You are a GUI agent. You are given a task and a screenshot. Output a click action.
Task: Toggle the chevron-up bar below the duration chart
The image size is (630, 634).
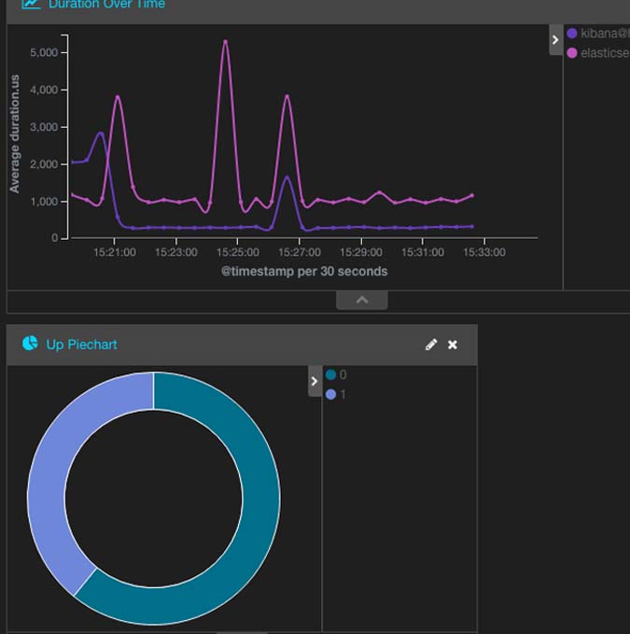point(362,300)
